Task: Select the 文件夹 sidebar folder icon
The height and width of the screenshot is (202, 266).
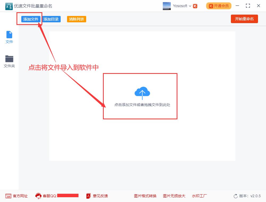Action: [x=9, y=59]
